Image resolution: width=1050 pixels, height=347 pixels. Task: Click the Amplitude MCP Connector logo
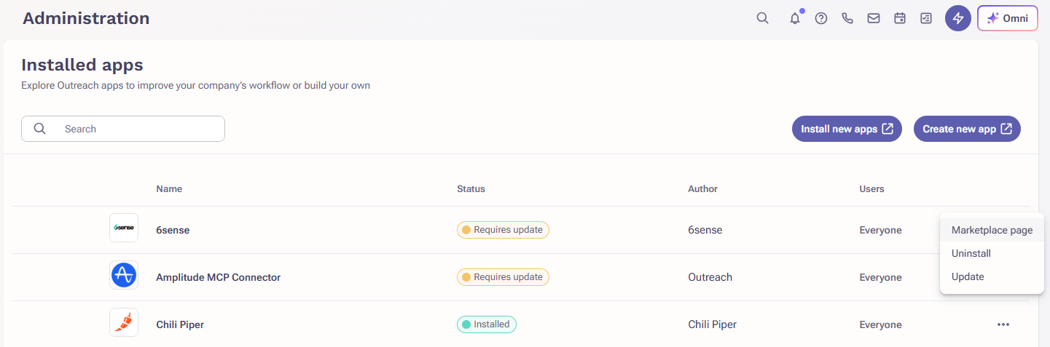[124, 276]
